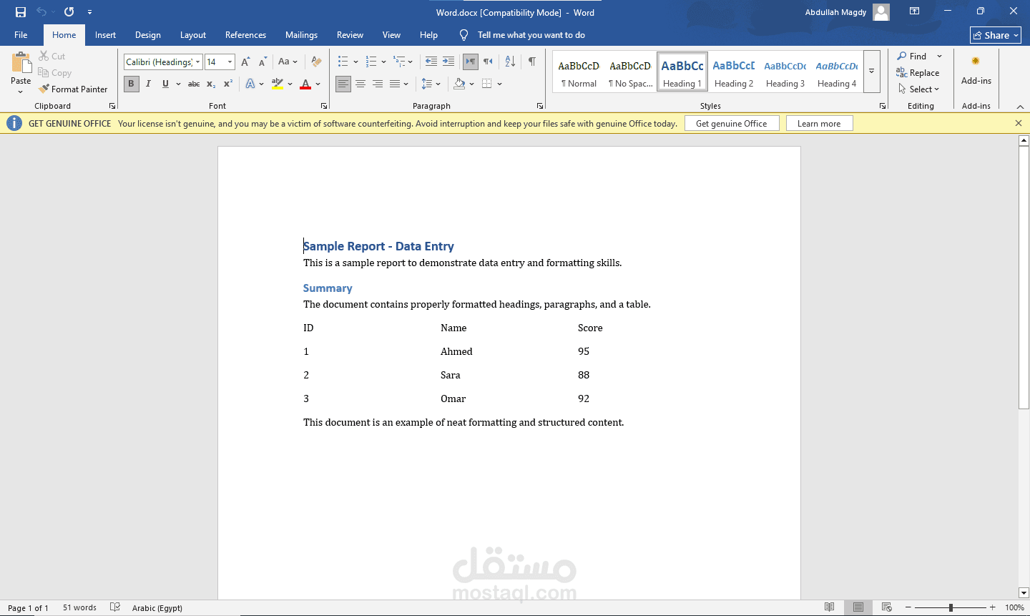This screenshot has width=1030, height=616.
Task: Switch to the References tab
Action: 245,35
